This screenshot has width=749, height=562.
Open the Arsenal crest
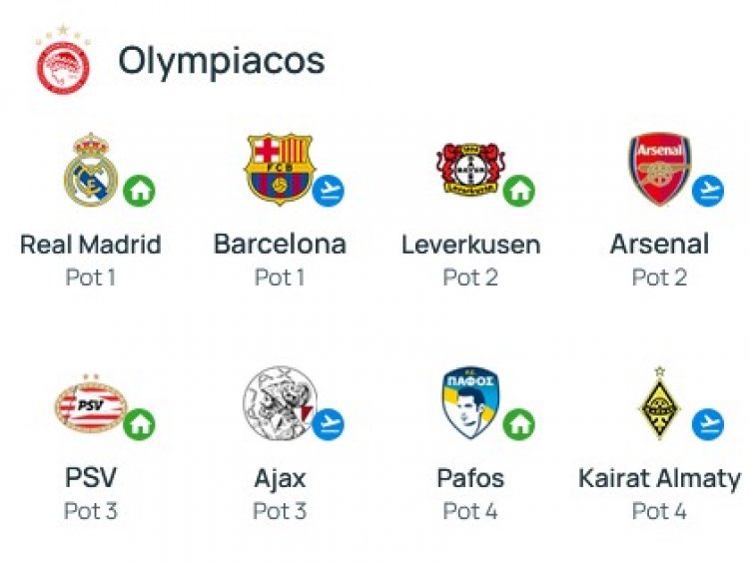click(659, 170)
